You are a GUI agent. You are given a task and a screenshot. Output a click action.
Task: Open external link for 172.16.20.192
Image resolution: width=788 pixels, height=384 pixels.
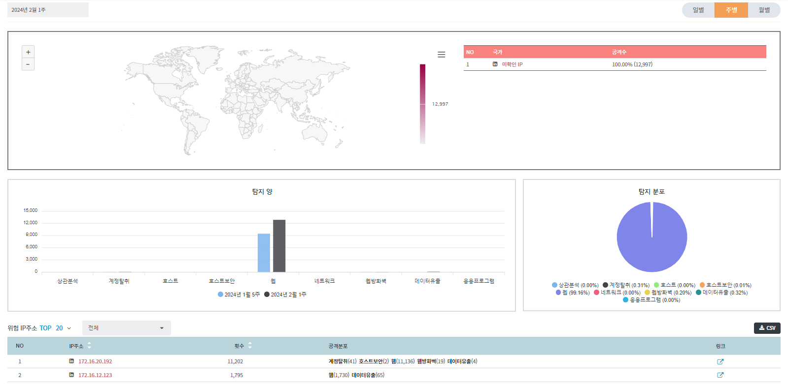coord(720,361)
